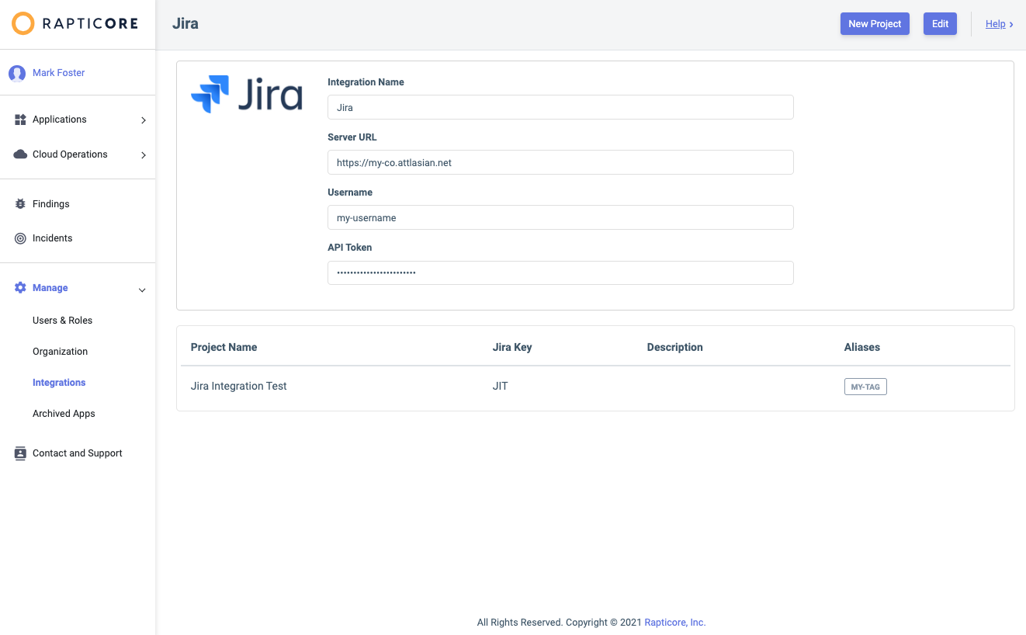Click the JIT Jira key cell
1026x635 pixels.
[x=501, y=386]
